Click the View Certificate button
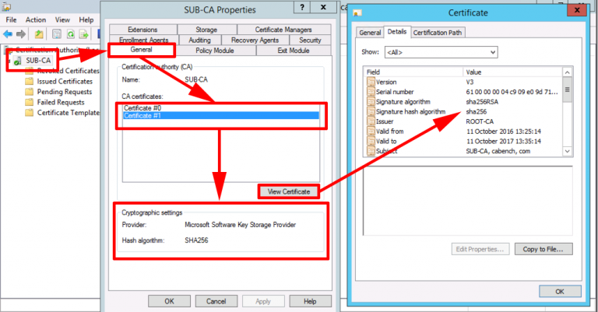 tap(289, 191)
